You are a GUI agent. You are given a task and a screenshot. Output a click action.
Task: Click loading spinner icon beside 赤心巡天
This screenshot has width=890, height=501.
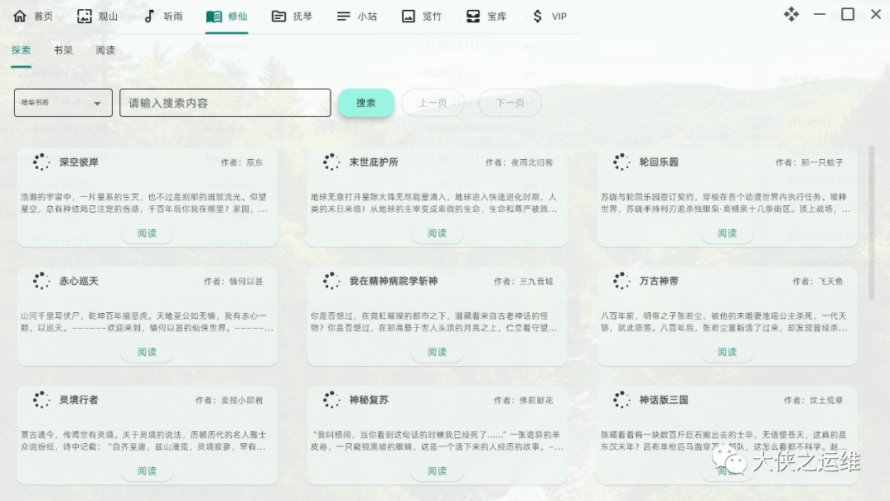click(41, 281)
